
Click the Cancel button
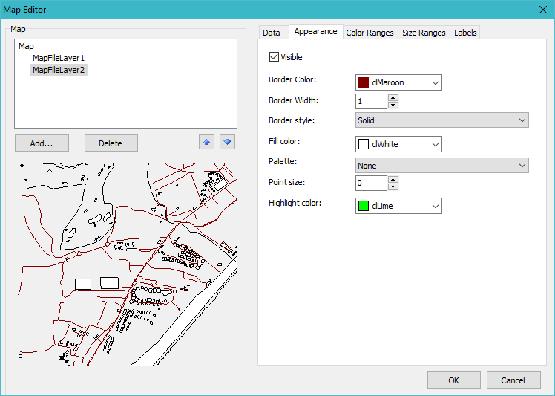click(513, 380)
